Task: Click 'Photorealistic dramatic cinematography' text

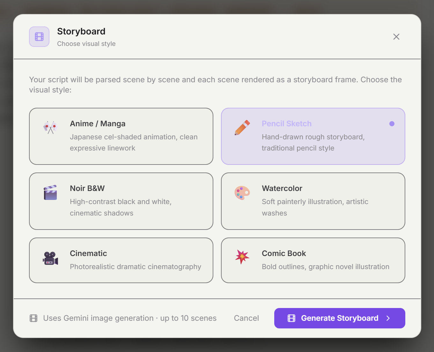Action: coord(136,267)
